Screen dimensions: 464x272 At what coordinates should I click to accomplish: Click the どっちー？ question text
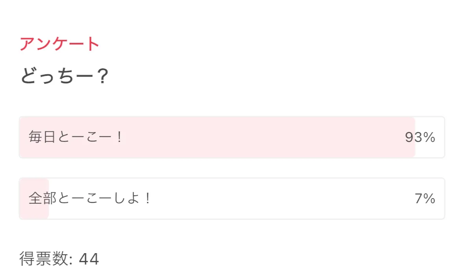[64, 77]
